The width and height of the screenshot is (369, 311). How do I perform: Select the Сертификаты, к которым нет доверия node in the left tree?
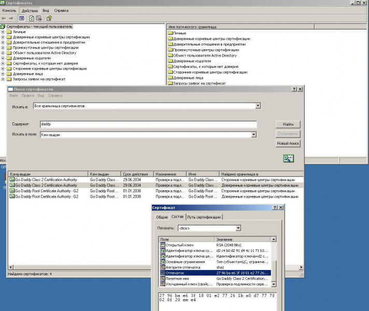tap(45, 63)
